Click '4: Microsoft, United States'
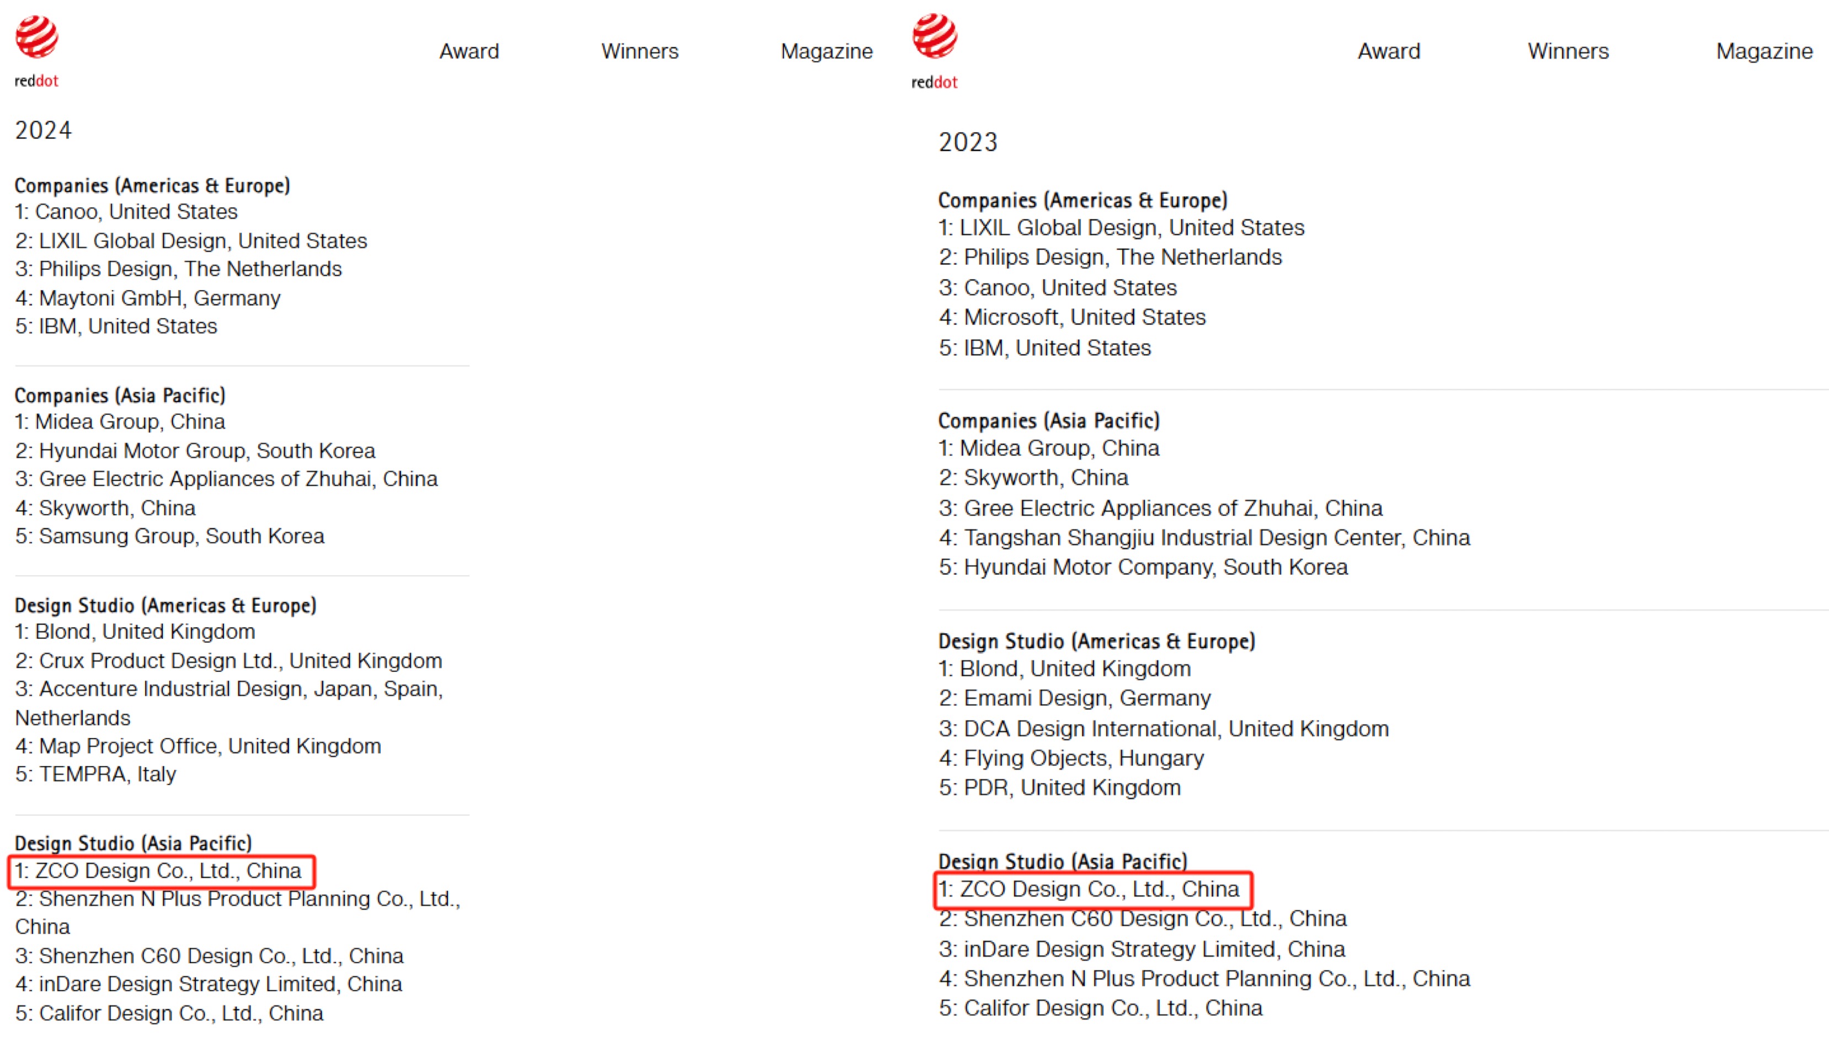Viewport: 1829px width, 1037px height. tap(1072, 317)
